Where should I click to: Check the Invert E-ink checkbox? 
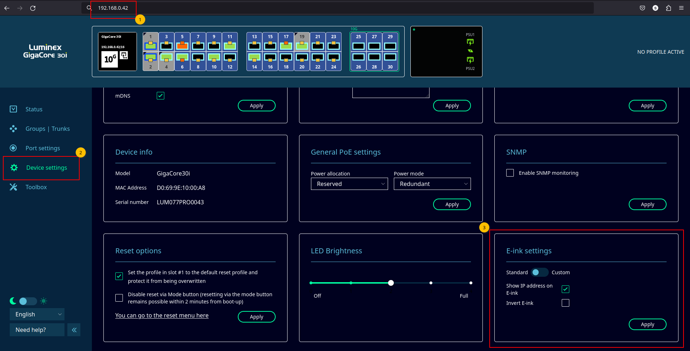565,303
